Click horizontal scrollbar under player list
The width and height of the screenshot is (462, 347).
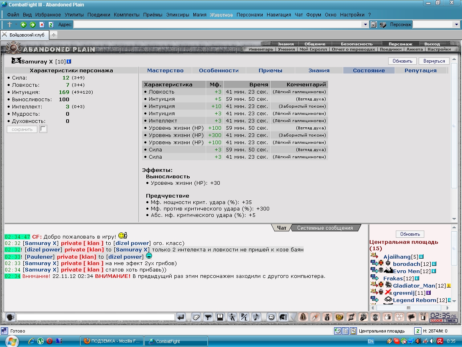(x=409, y=308)
